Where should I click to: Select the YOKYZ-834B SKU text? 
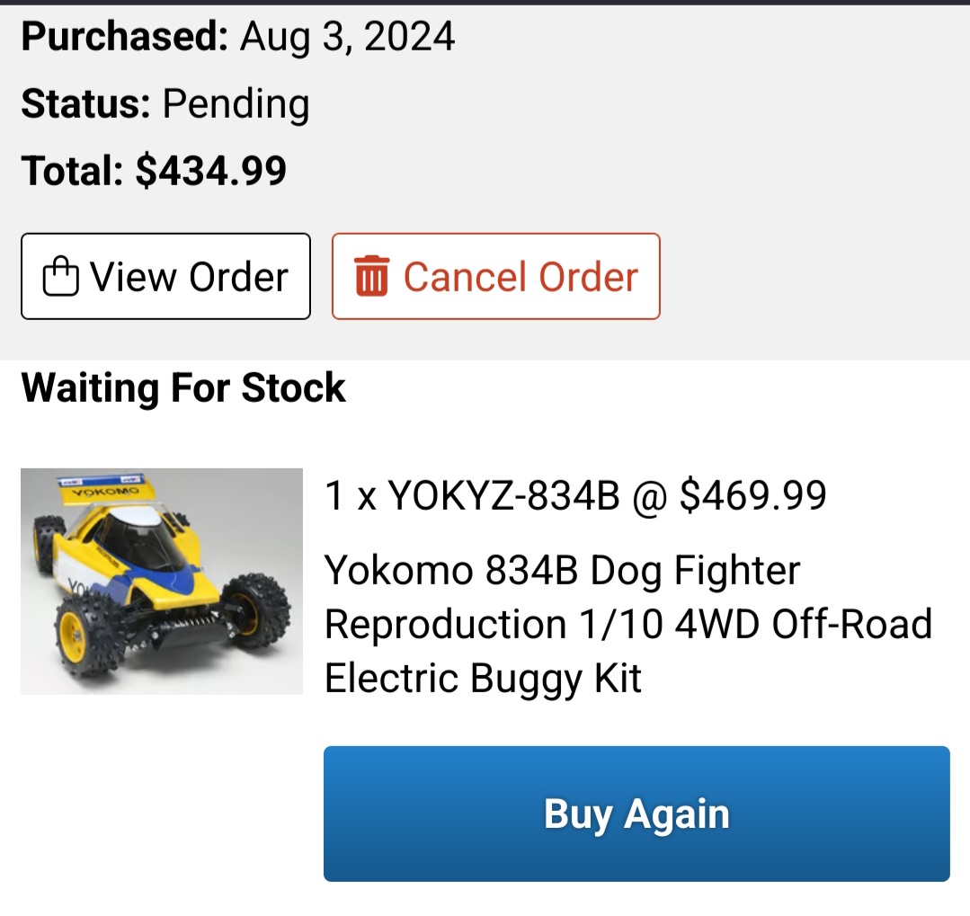coord(503,495)
